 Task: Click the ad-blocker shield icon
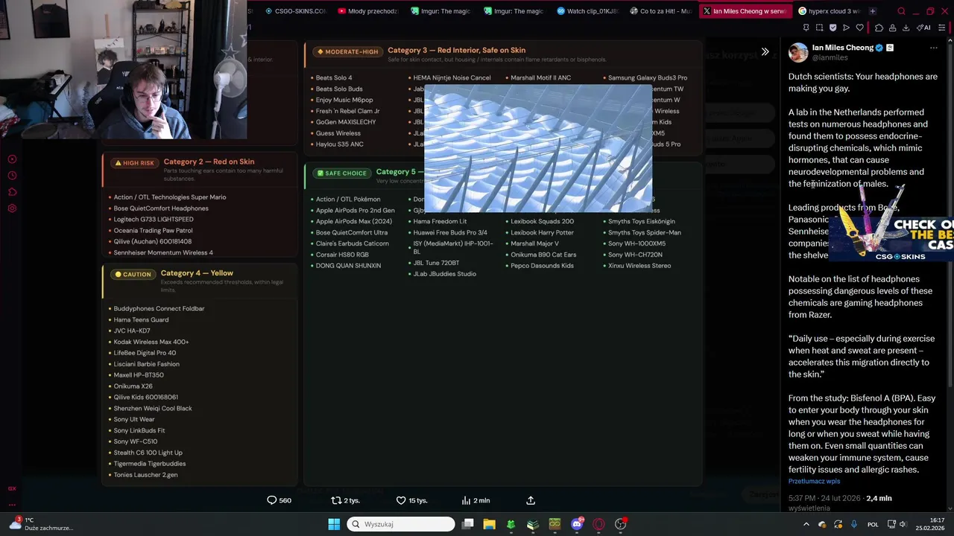833,28
